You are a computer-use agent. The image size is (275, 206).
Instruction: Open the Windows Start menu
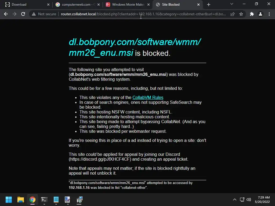(x=9, y=200)
